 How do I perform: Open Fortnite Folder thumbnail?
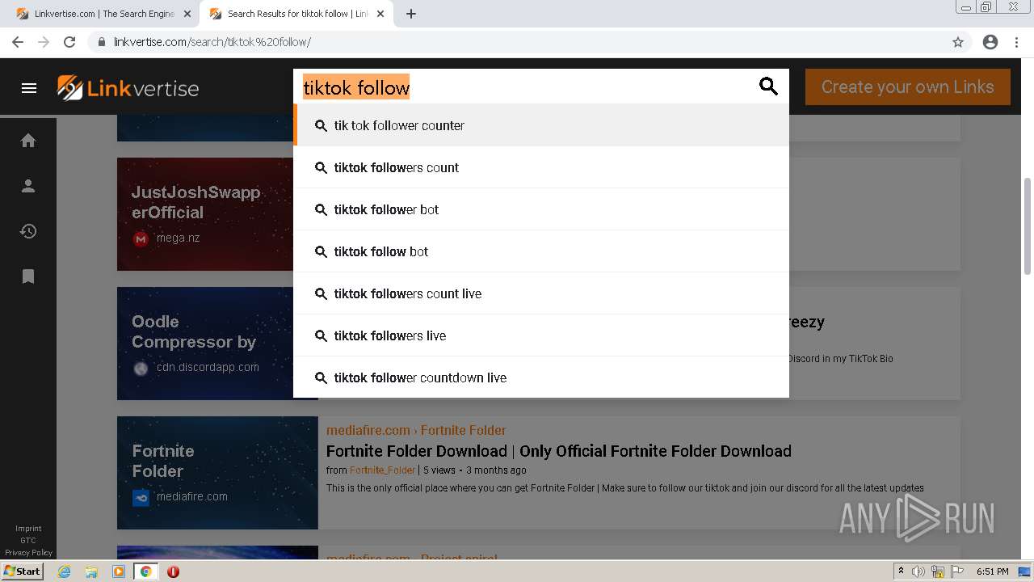click(x=217, y=473)
